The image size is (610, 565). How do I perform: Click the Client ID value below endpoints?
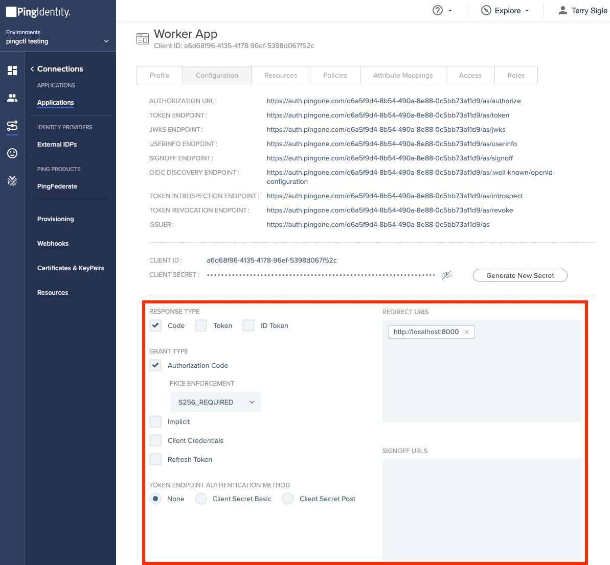272,260
